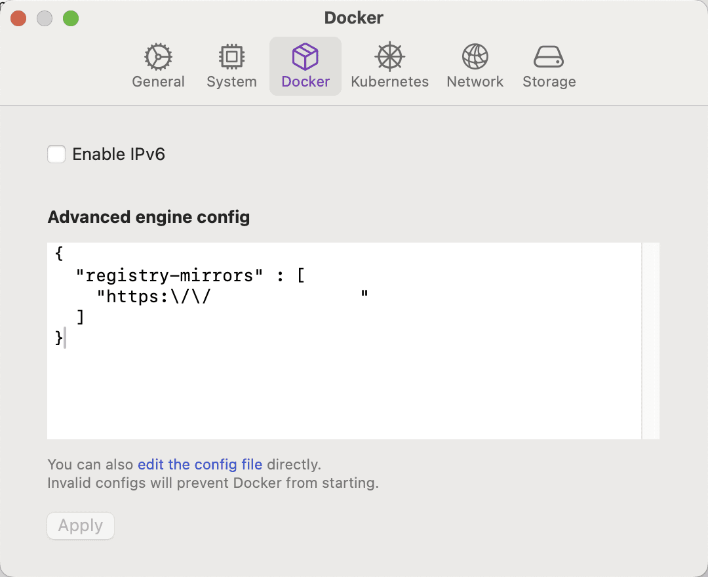
Task: Follow the "edit the config file" link
Action: [200, 465]
